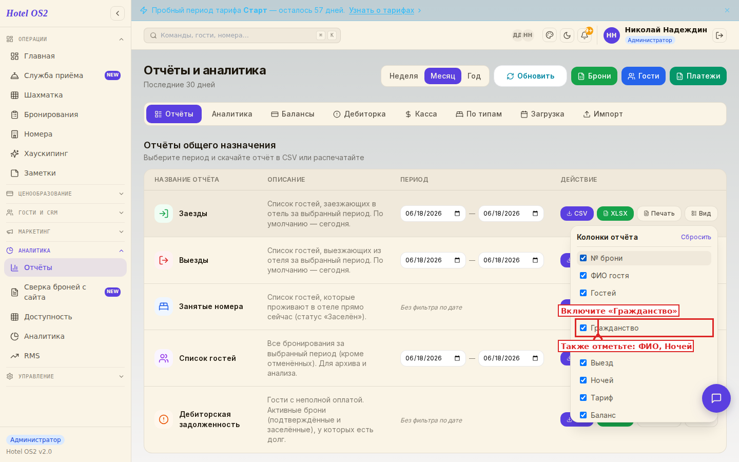
Task: Collapse sidebar with the chevron button
Action: pyautogui.click(x=118, y=13)
